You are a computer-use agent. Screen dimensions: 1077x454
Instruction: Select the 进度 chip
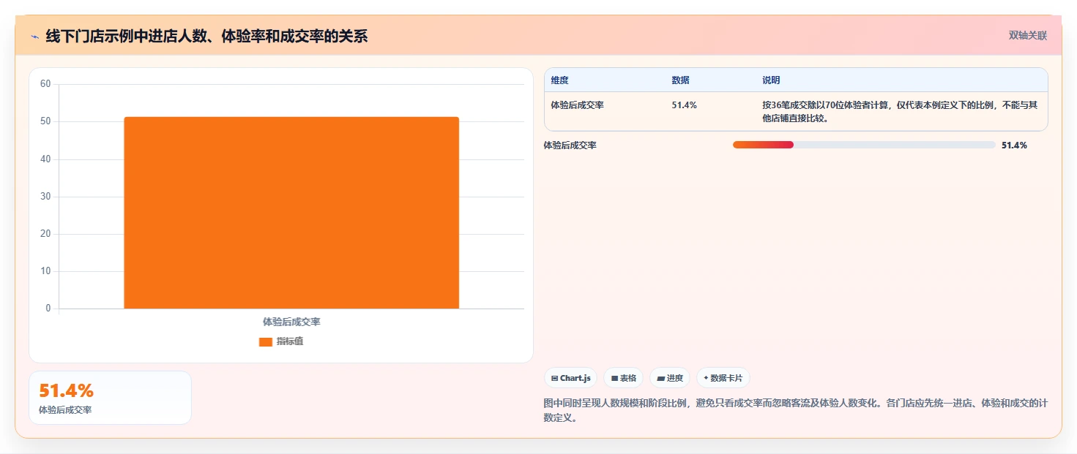[x=669, y=378]
